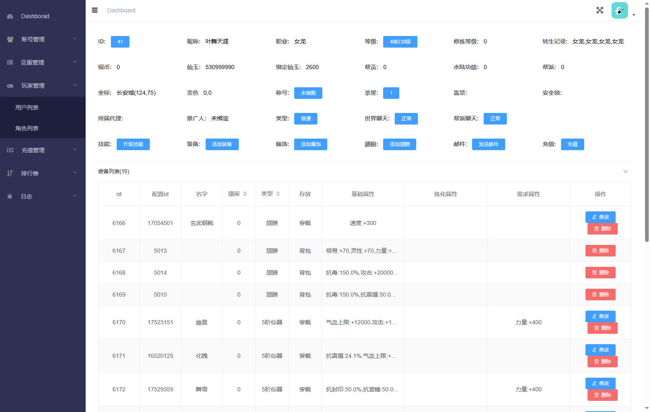Expand the 排行榜 menu chevron
The width and height of the screenshot is (650, 412).
coord(75,173)
